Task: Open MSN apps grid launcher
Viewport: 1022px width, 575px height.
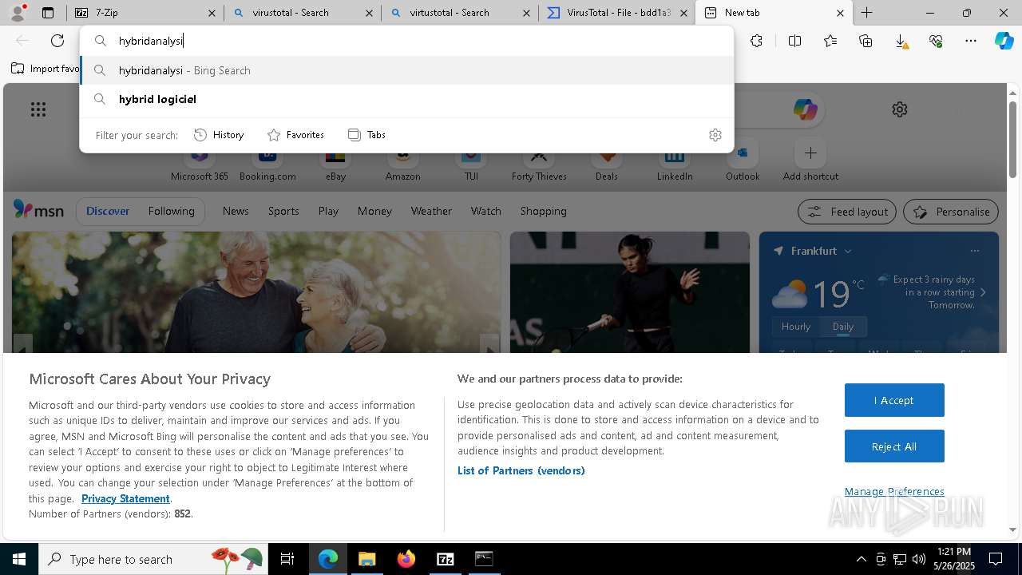Action: point(38,109)
